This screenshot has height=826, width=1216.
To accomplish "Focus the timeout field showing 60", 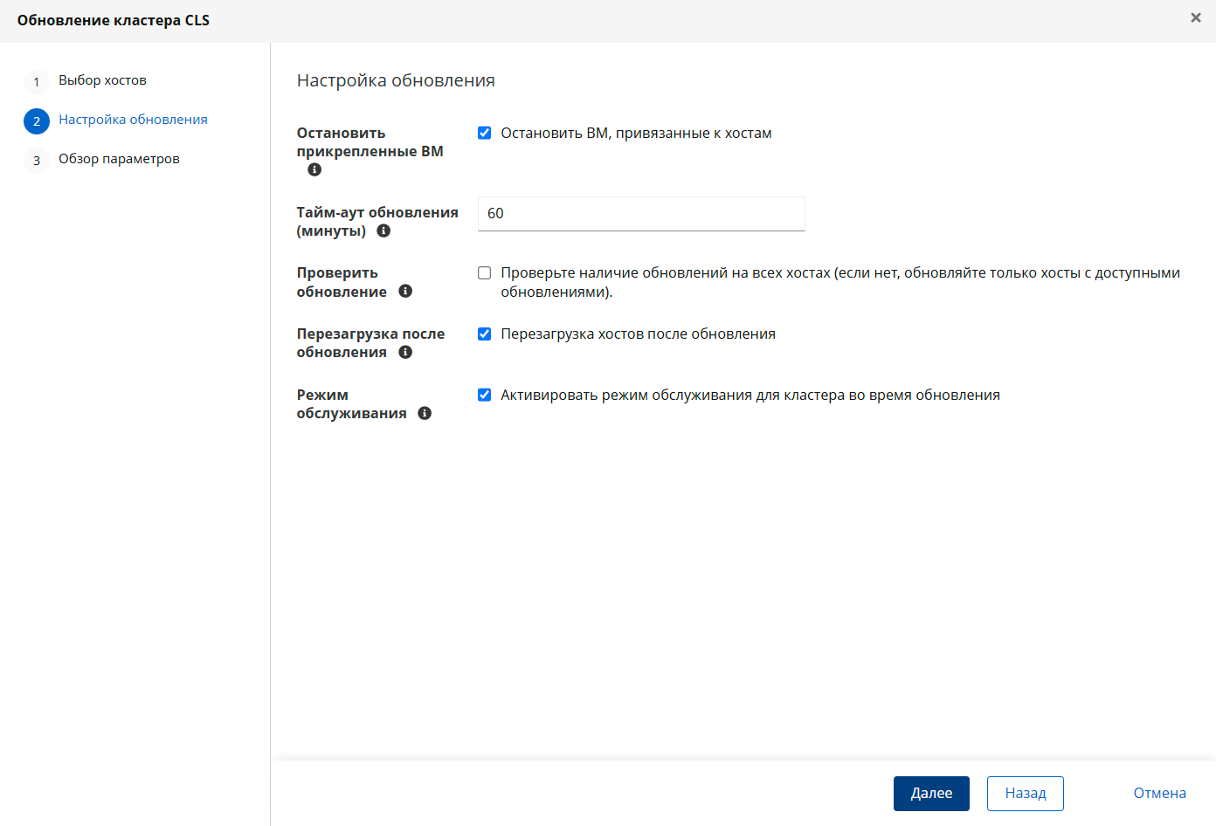I will [x=641, y=213].
